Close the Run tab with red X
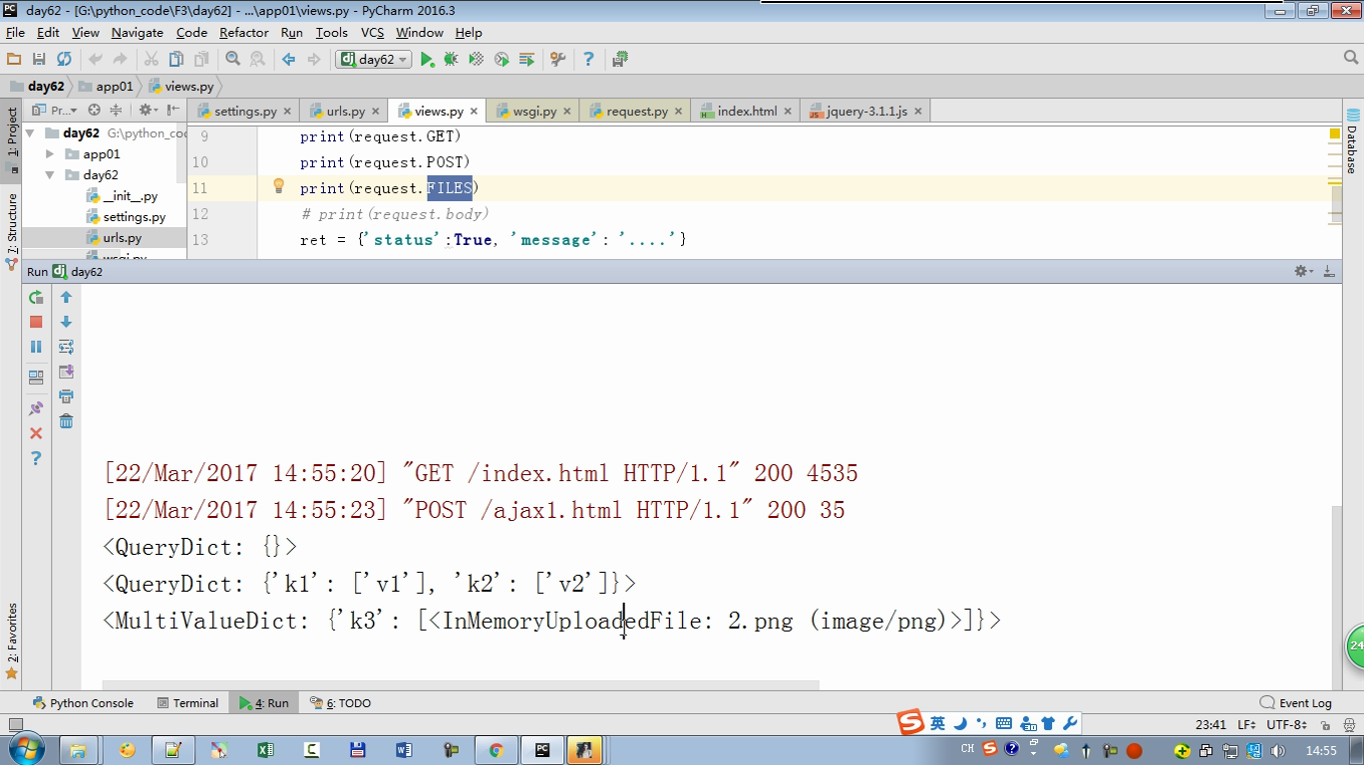 36,433
